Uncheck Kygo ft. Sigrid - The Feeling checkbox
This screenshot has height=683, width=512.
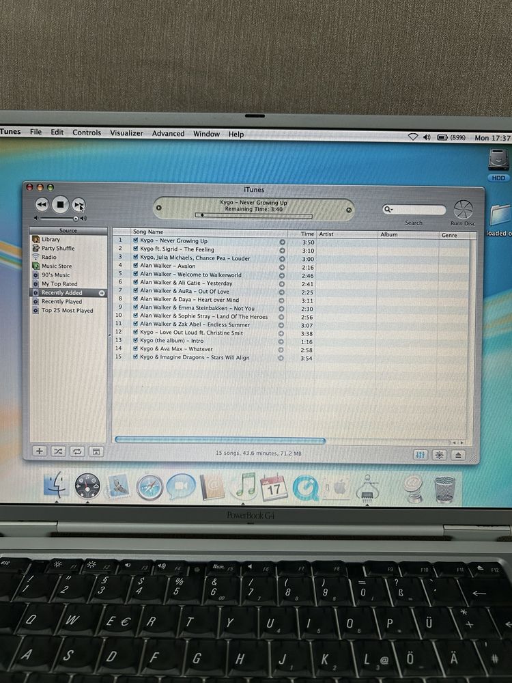(136, 249)
